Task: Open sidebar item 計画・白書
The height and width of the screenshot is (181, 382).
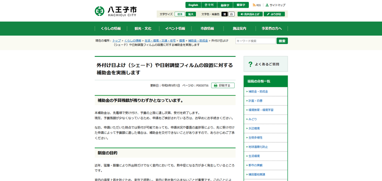Action: 266,101
